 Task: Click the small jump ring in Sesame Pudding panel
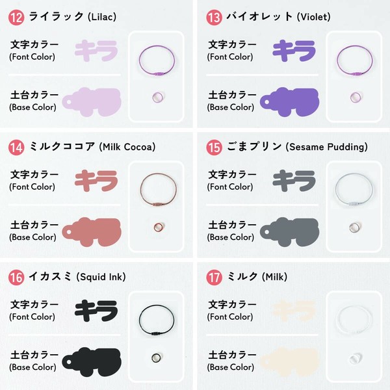tap(354, 227)
